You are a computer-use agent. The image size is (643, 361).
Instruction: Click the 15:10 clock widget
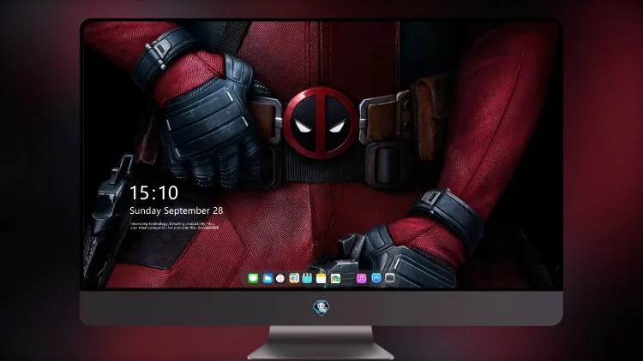pyautogui.click(x=153, y=192)
